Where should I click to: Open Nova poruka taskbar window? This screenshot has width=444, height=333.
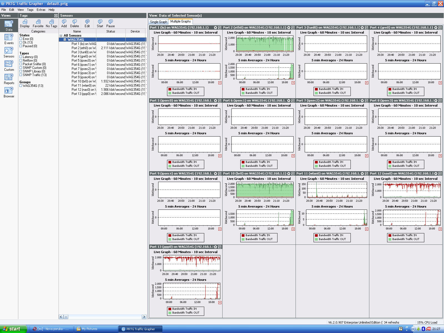pos(51,329)
